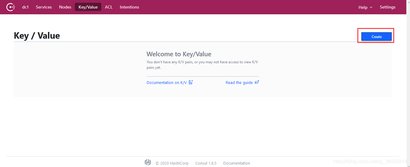Go to the Services tab
Image resolution: width=410 pixels, height=167 pixels.
click(x=44, y=7)
